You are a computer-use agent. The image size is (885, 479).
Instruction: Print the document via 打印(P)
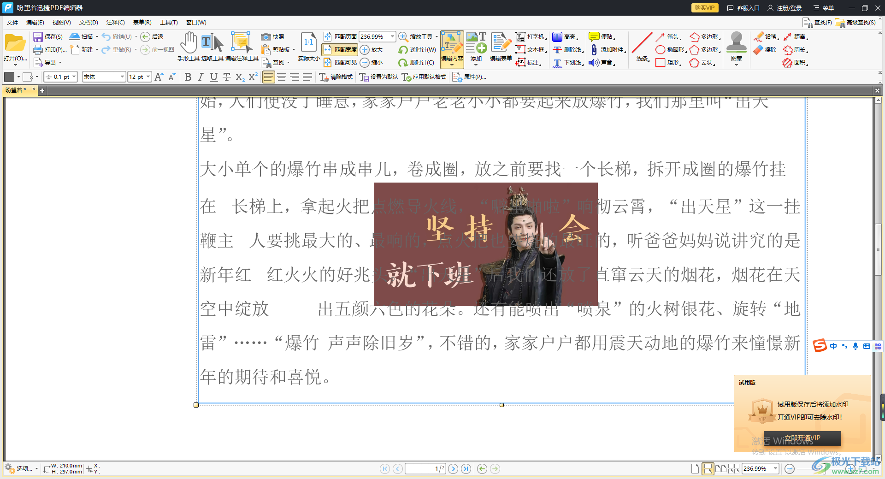(50, 49)
